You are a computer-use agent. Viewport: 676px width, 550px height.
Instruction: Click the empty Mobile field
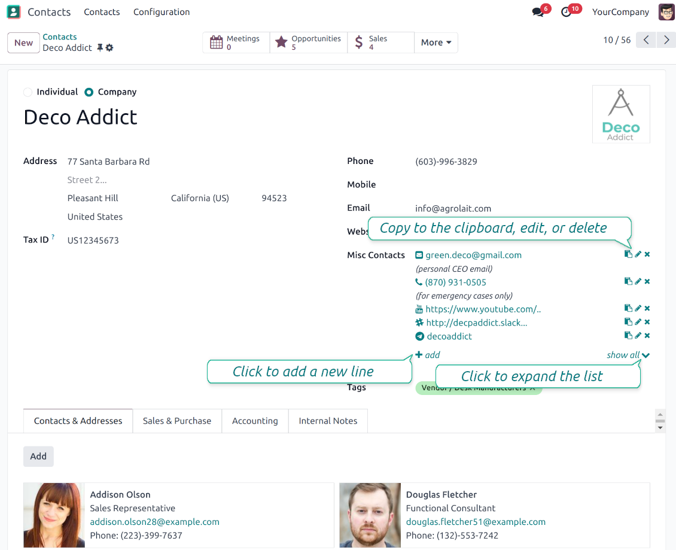pyautogui.click(x=532, y=184)
